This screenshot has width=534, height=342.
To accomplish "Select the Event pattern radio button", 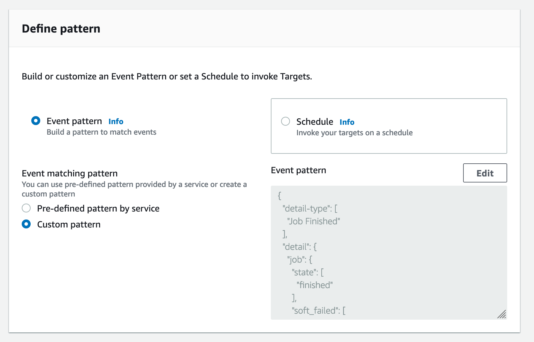I will pos(36,121).
